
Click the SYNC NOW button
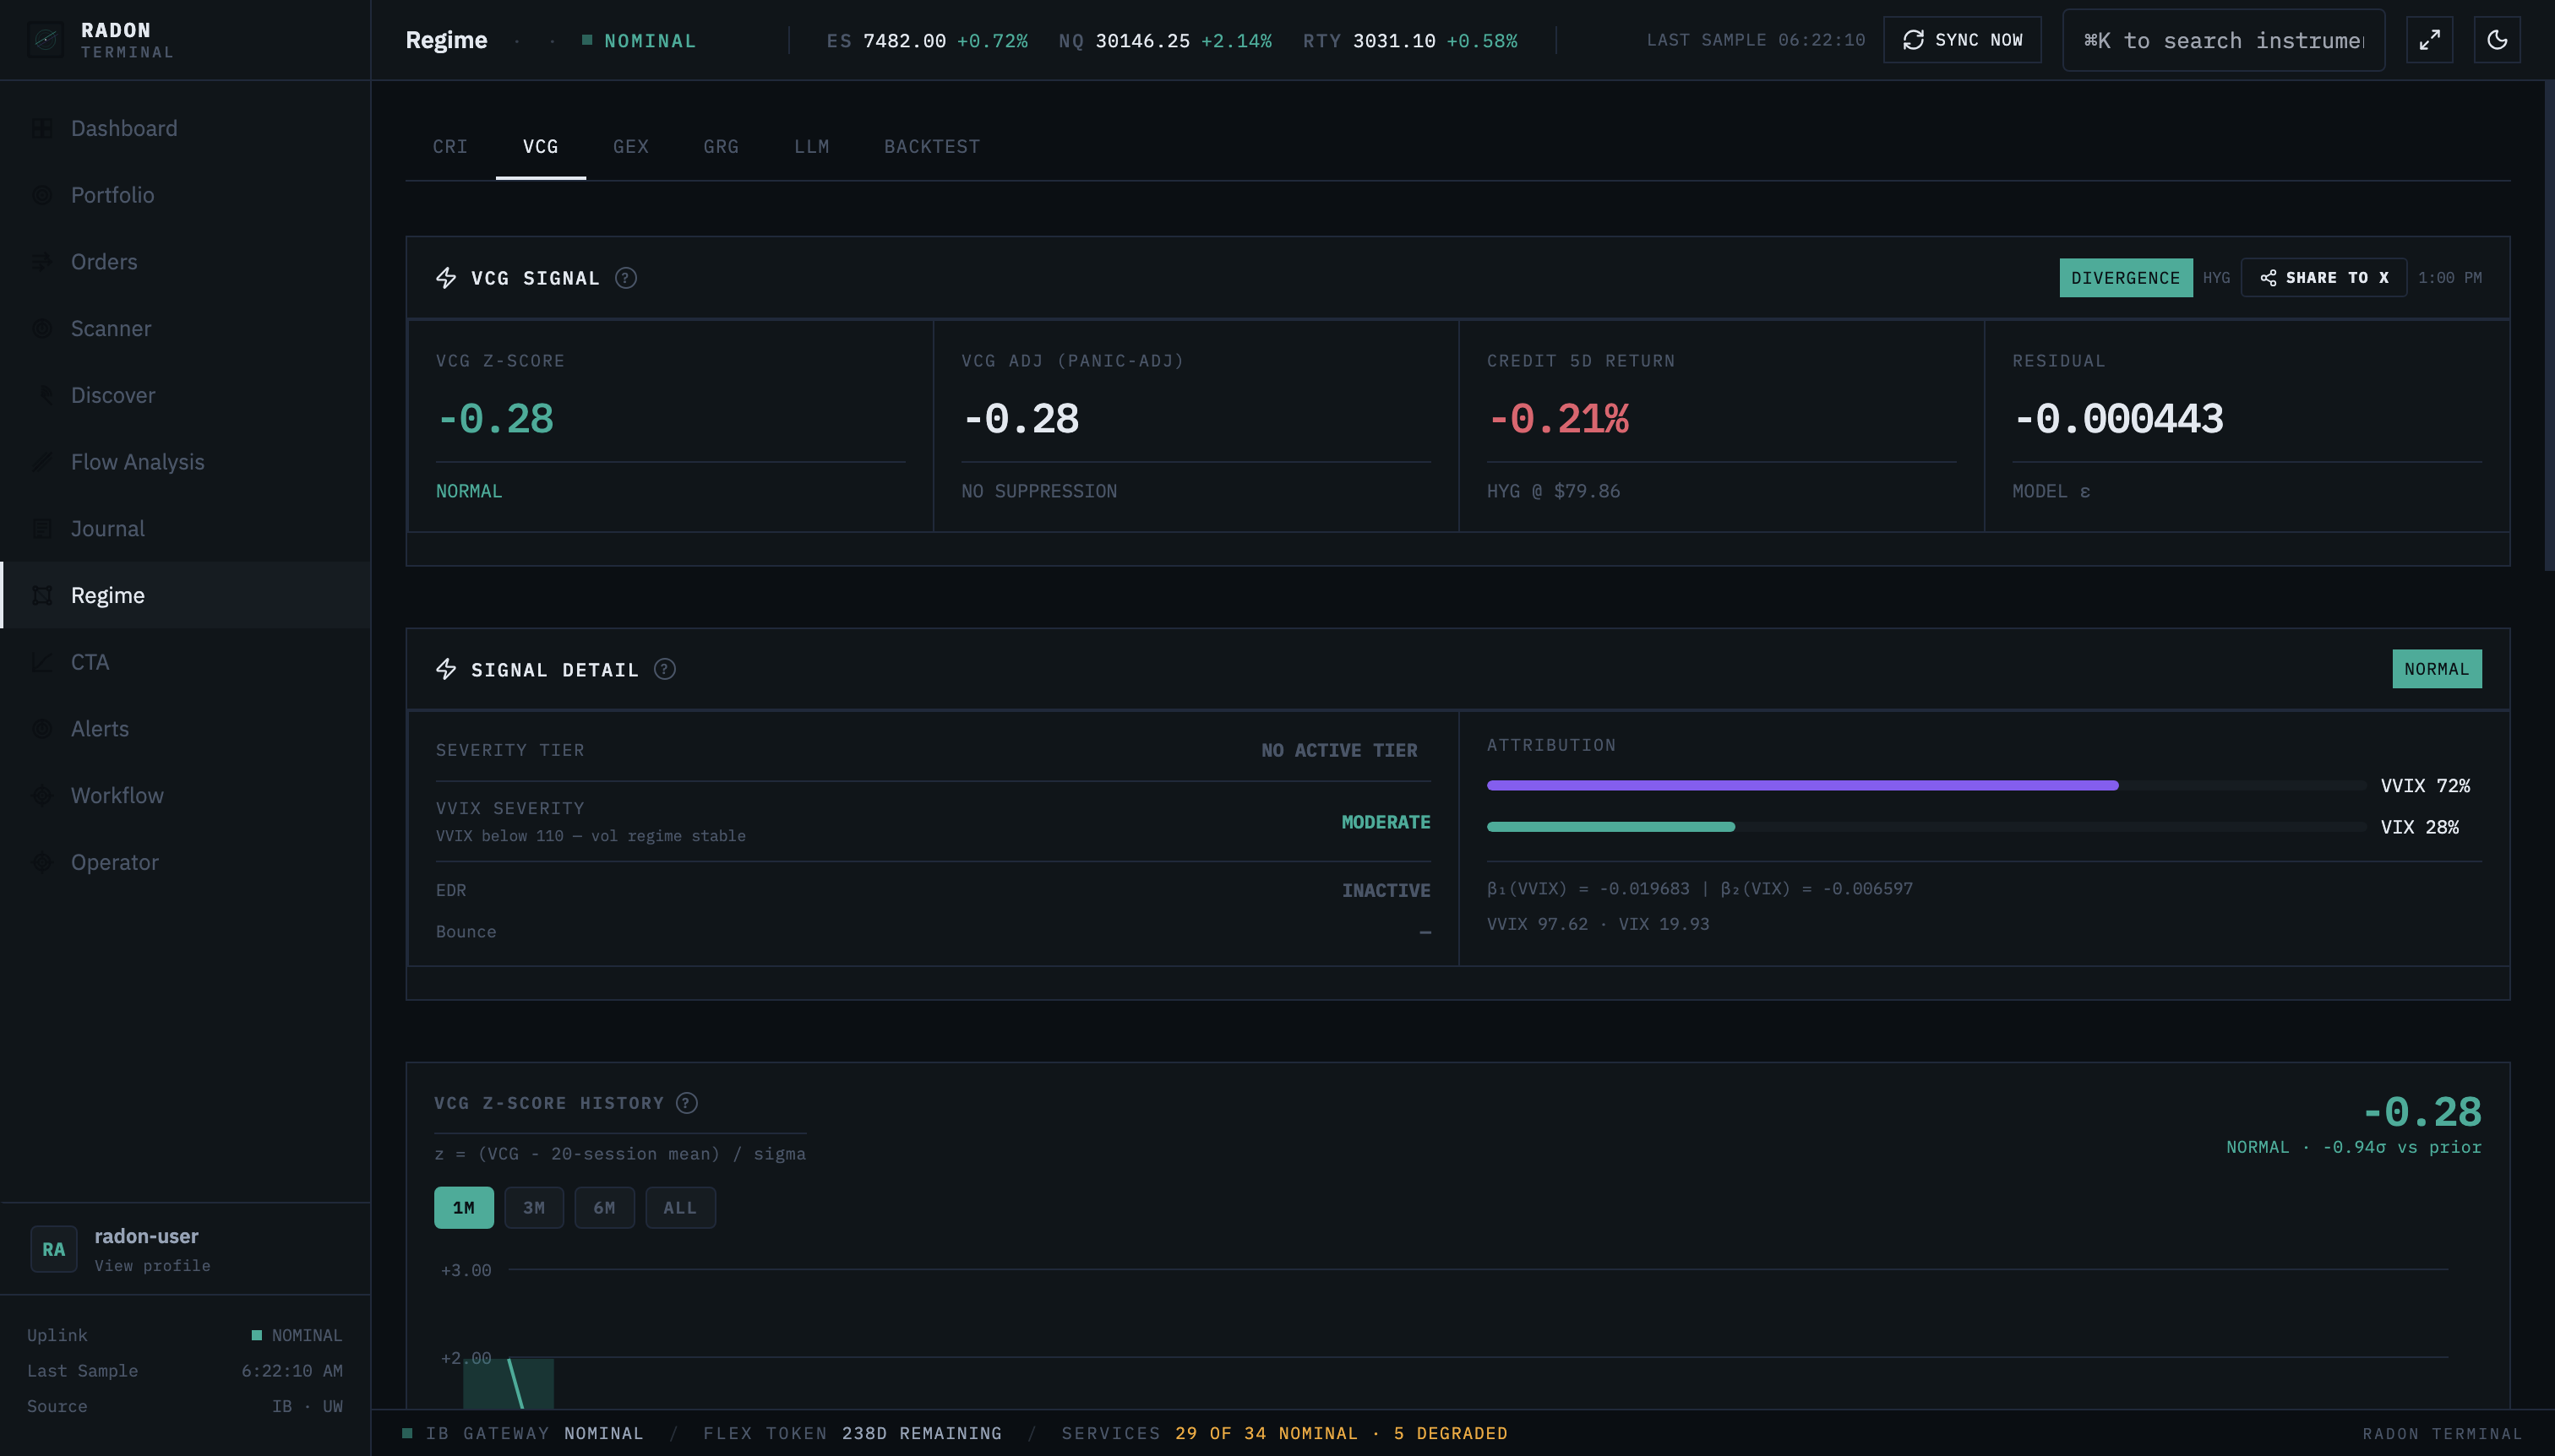(1962, 40)
